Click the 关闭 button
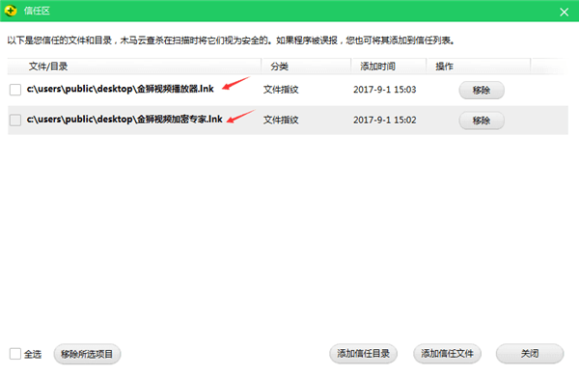Screen dimensions: 579x376 pos(530,354)
